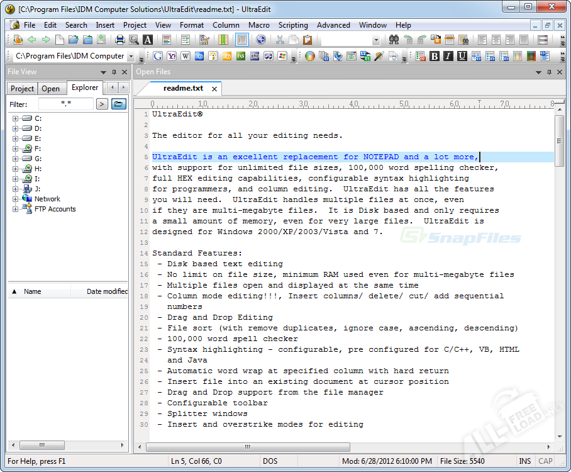Click the New file icon
Image resolution: width=571 pixels, height=472 pixels.
[x=59, y=40]
